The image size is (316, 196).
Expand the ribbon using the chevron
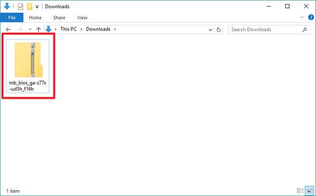point(302,18)
